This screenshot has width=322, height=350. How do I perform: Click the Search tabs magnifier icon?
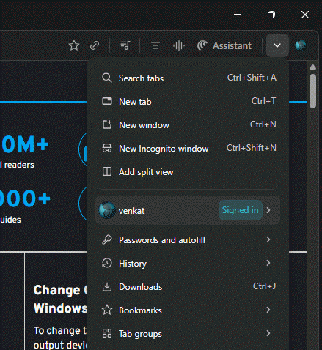coord(107,78)
